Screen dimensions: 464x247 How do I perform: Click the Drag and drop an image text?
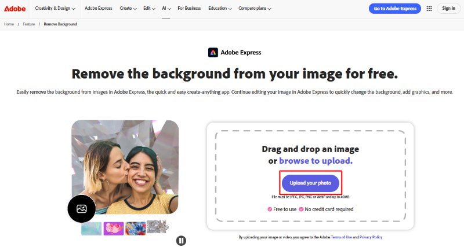[310, 149]
